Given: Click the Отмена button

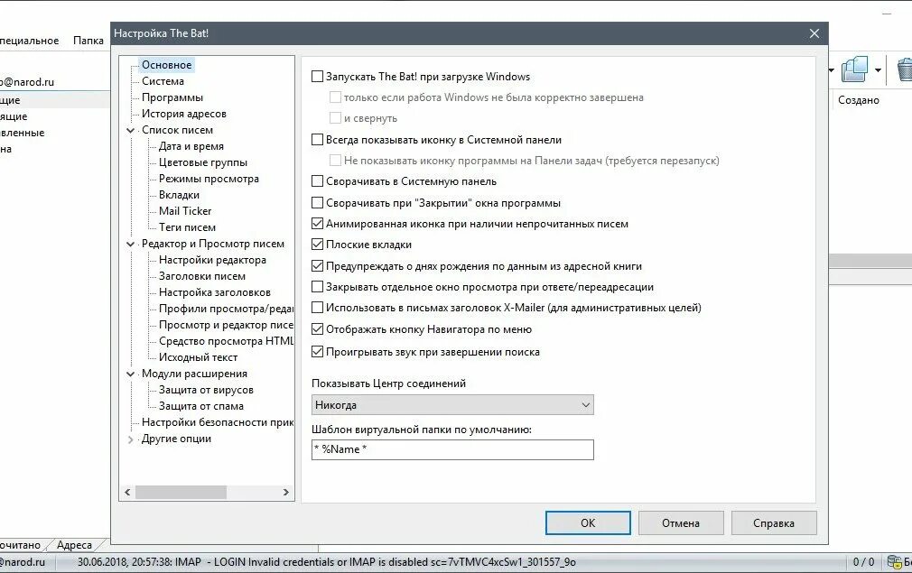Looking at the screenshot, I should (681, 523).
